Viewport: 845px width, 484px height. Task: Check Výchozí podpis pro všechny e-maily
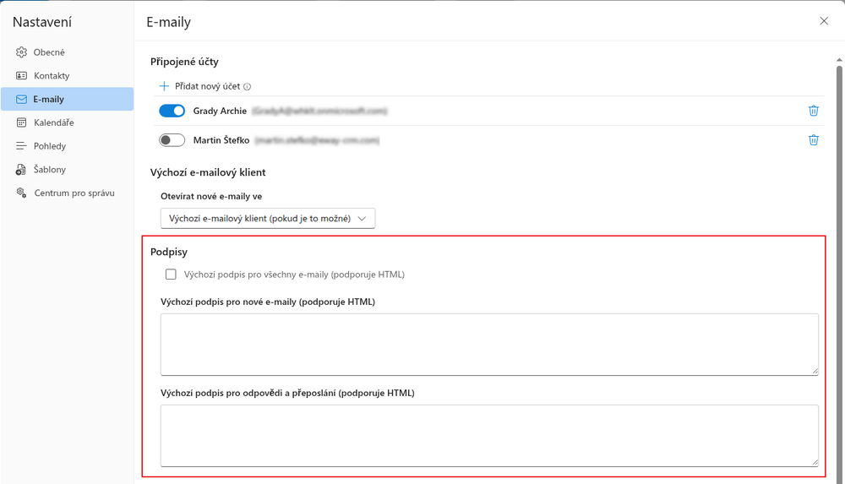click(x=171, y=275)
